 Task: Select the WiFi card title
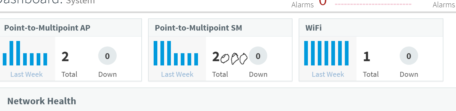tap(313, 28)
